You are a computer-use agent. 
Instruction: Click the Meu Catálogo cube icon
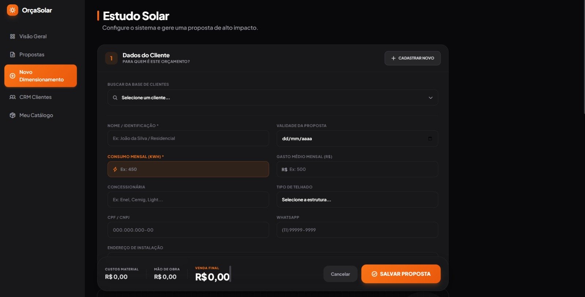pyautogui.click(x=12, y=115)
